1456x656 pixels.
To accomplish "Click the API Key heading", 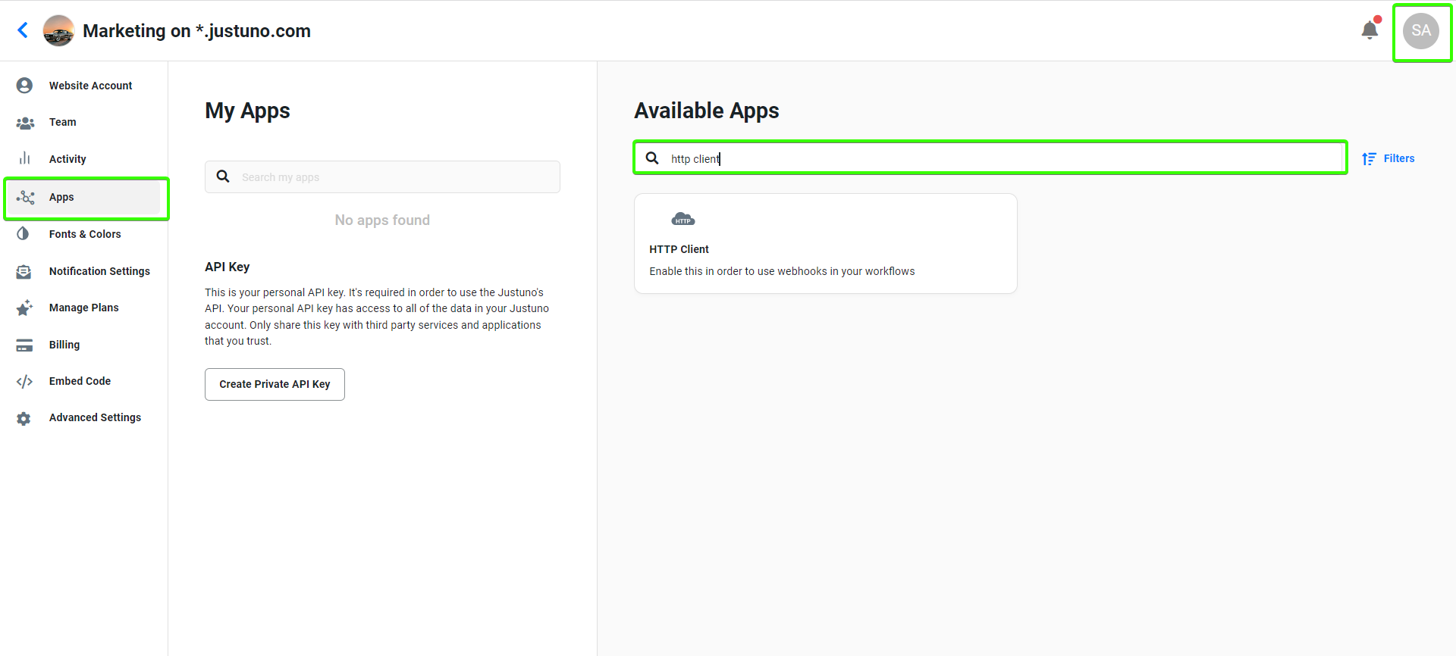I will click(227, 267).
